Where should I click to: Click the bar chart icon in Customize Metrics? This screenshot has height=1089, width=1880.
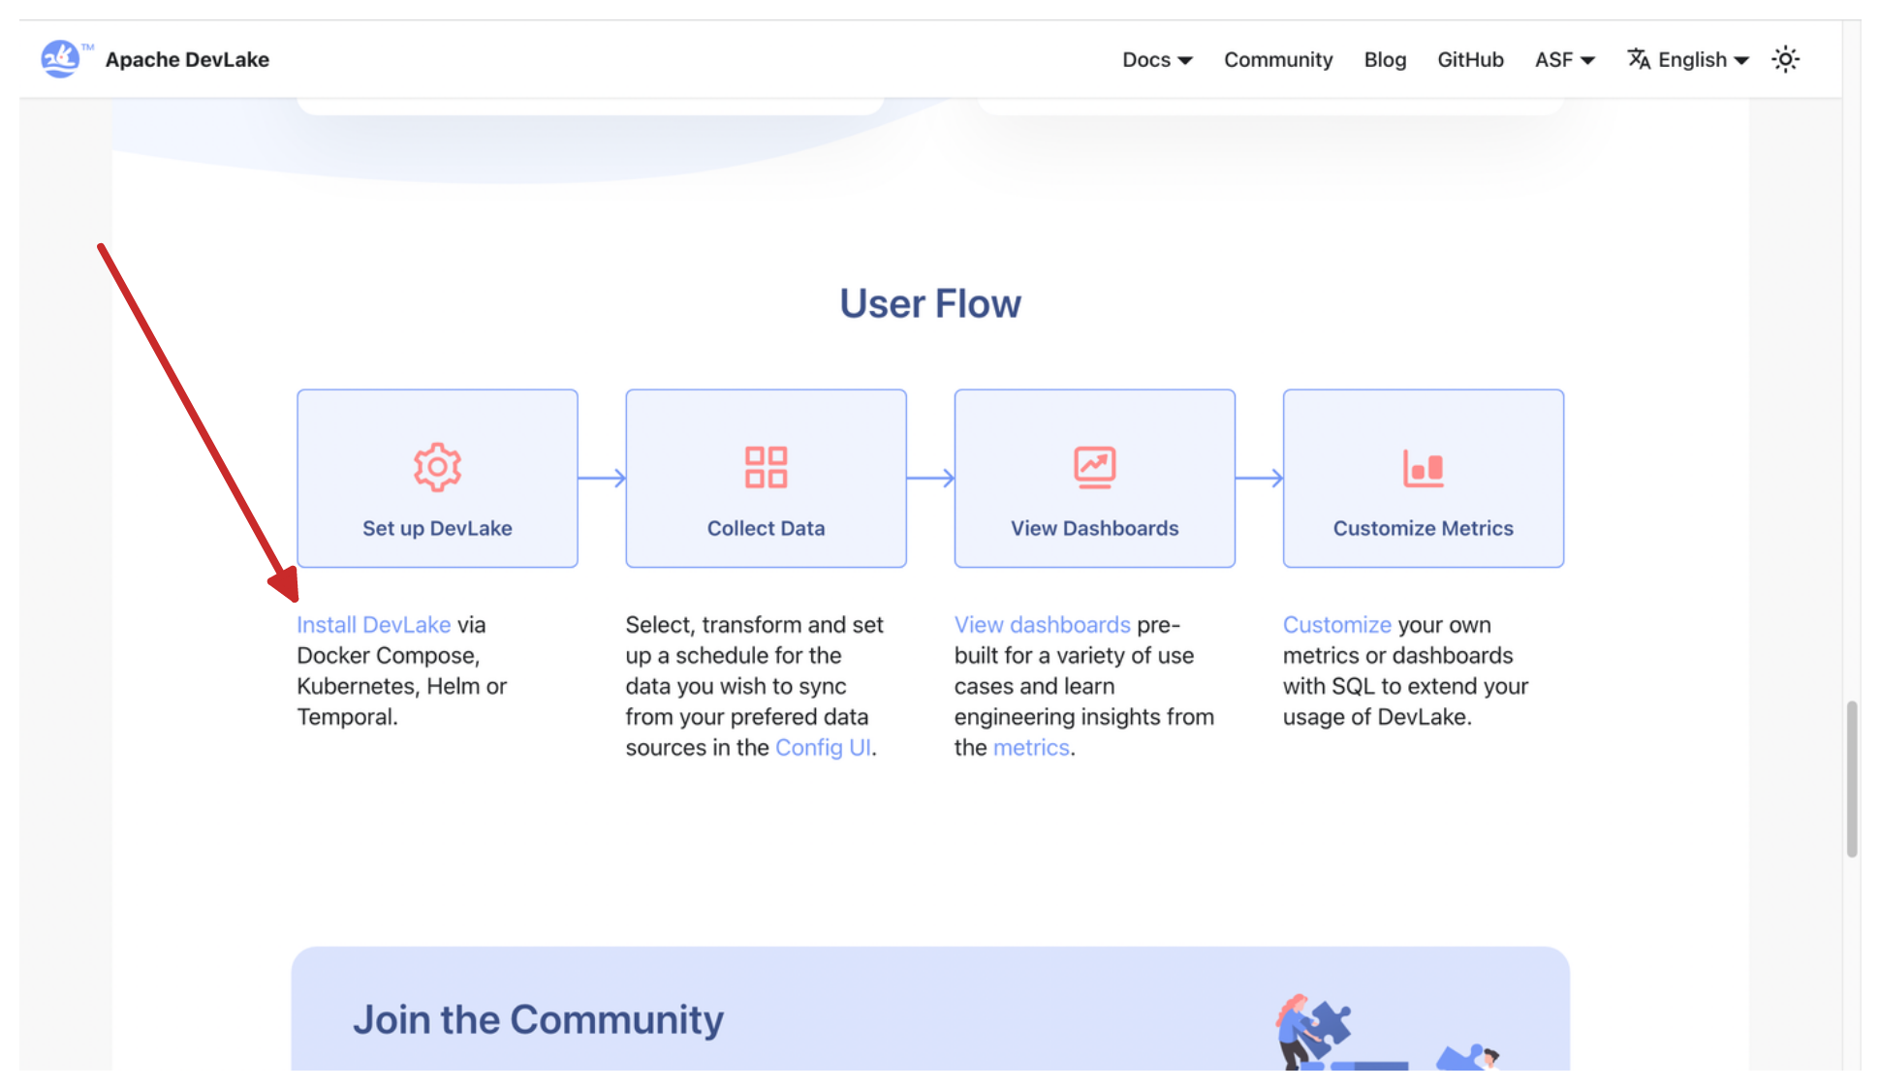(1423, 469)
